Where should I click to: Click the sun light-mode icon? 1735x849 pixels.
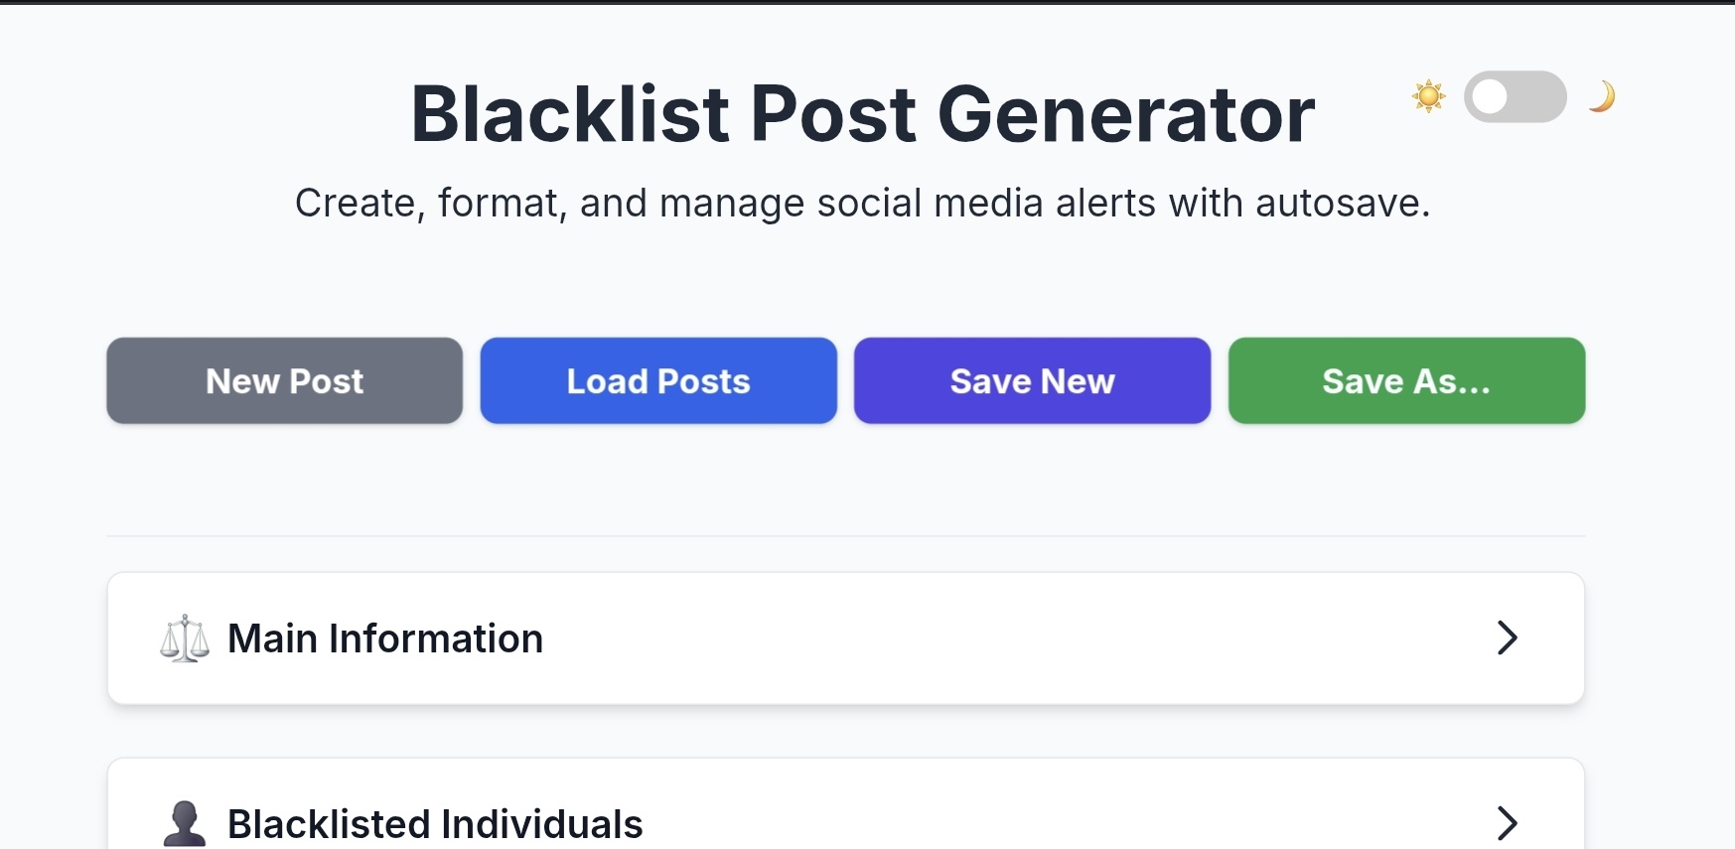[x=1428, y=96]
